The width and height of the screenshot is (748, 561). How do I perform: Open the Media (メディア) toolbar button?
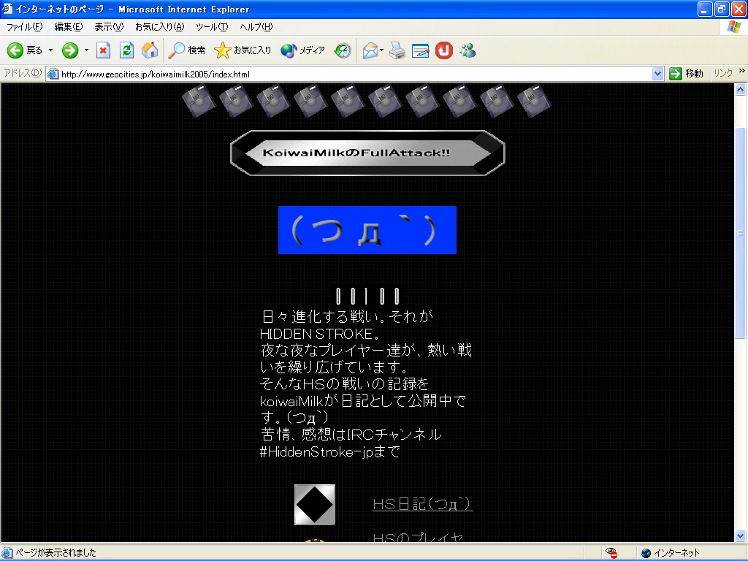(302, 50)
